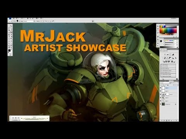Open the brush Mode dropdown
Screen dimensions: 186x139
29,21
